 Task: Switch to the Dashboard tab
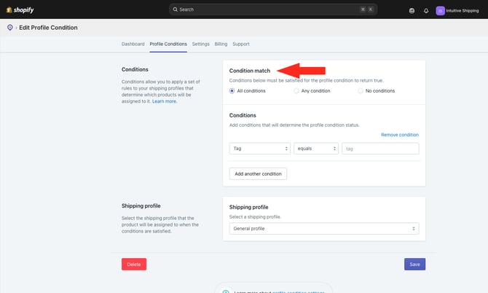pos(133,44)
